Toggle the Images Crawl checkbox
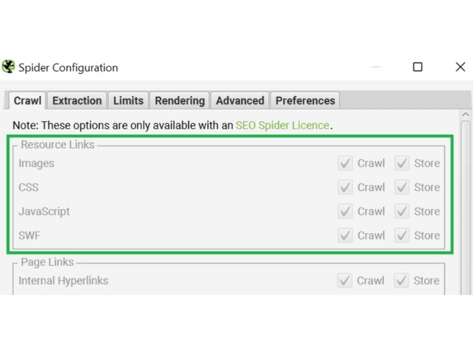 345,163
